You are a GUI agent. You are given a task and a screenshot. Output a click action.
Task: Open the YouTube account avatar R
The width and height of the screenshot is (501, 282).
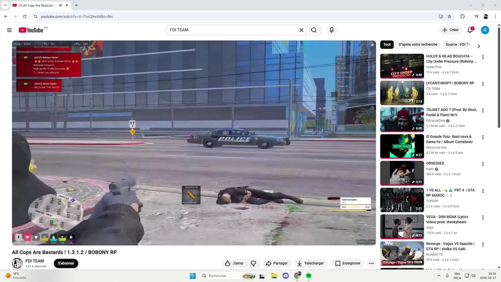pyautogui.click(x=485, y=30)
